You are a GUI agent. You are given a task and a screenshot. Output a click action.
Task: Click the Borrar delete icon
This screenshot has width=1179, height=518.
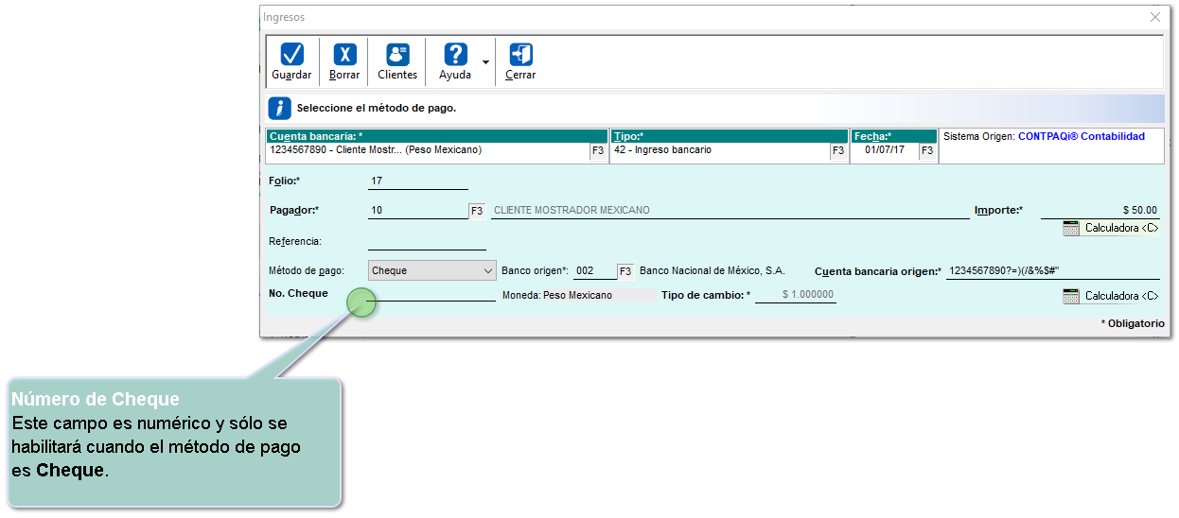344,56
